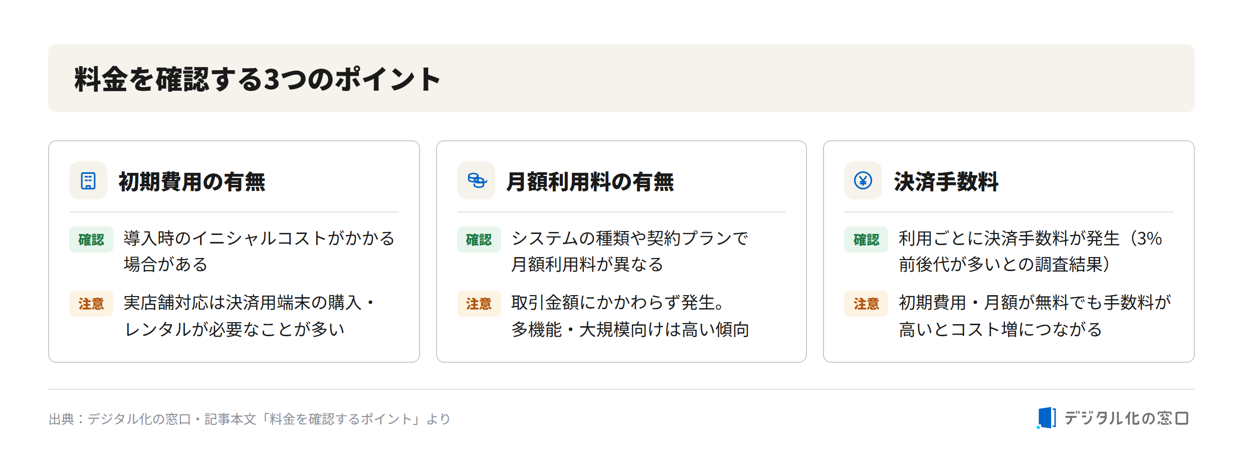Click the blue デジタル化の窓口 logo icon
1243x476 pixels.
tap(1047, 418)
